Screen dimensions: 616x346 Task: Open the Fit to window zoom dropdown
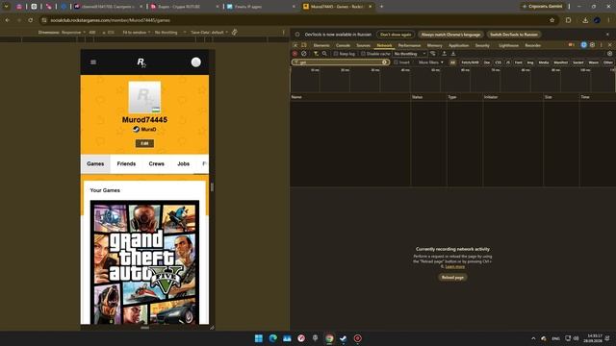point(137,32)
